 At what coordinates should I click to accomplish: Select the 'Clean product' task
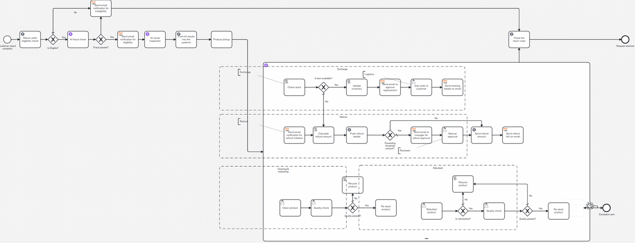(290, 208)
